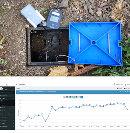The width and height of the screenshot is (130, 133).
Task: Select the Team item under Project
Action: point(3,101)
